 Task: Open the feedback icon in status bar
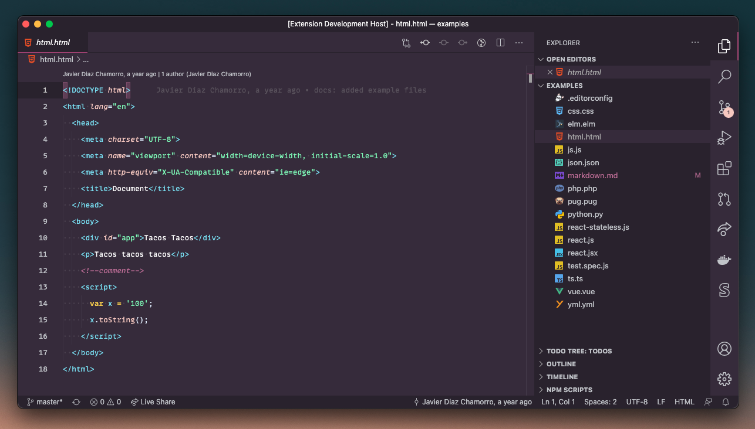709,402
